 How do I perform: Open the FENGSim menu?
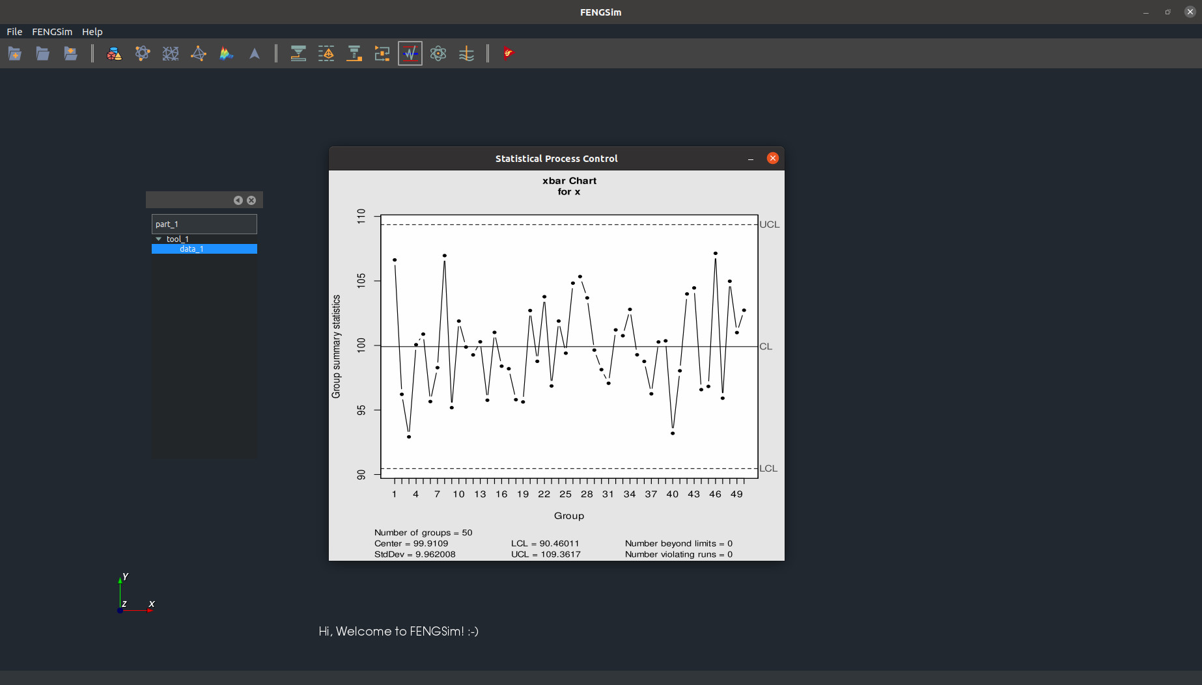click(52, 32)
